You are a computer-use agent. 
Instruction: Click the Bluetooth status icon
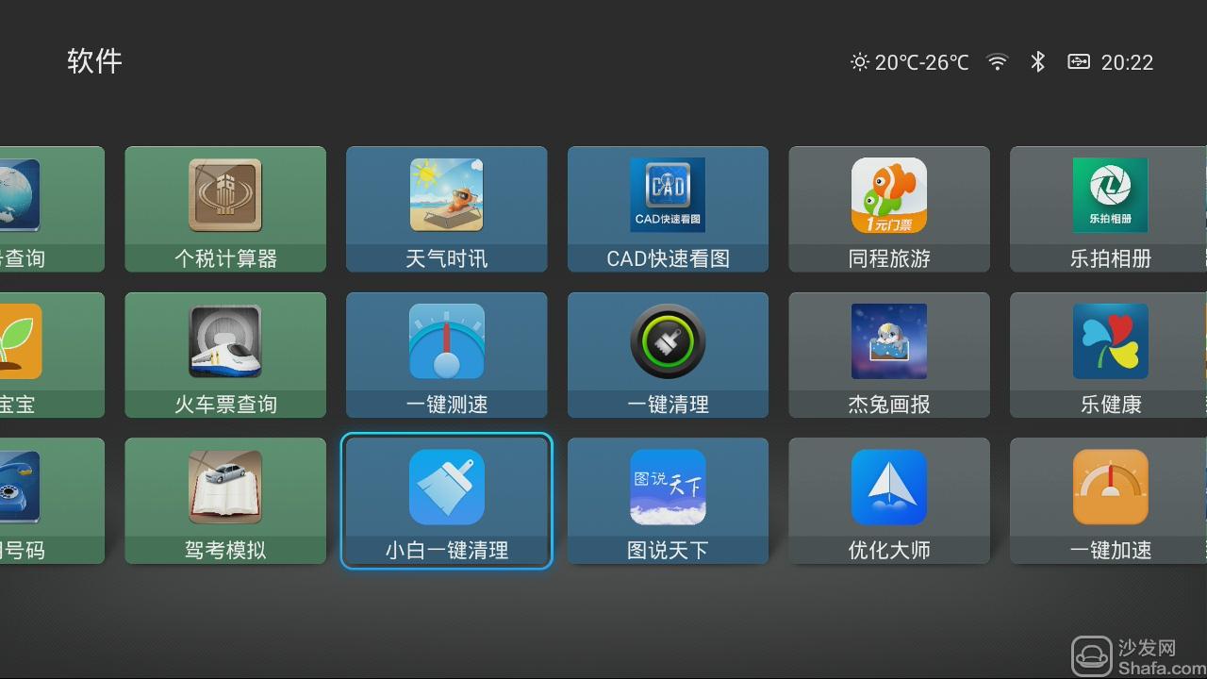coord(1038,62)
